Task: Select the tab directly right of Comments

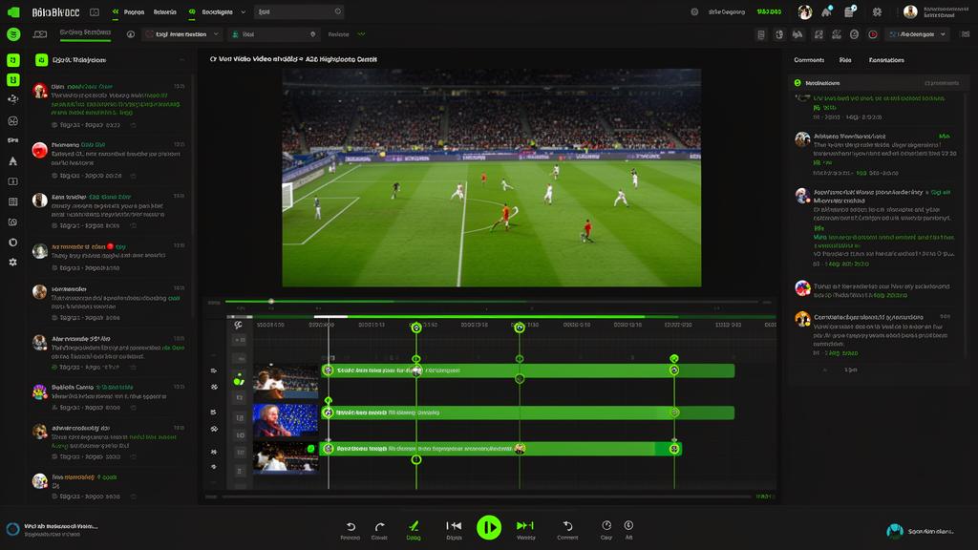Action: tap(845, 60)
